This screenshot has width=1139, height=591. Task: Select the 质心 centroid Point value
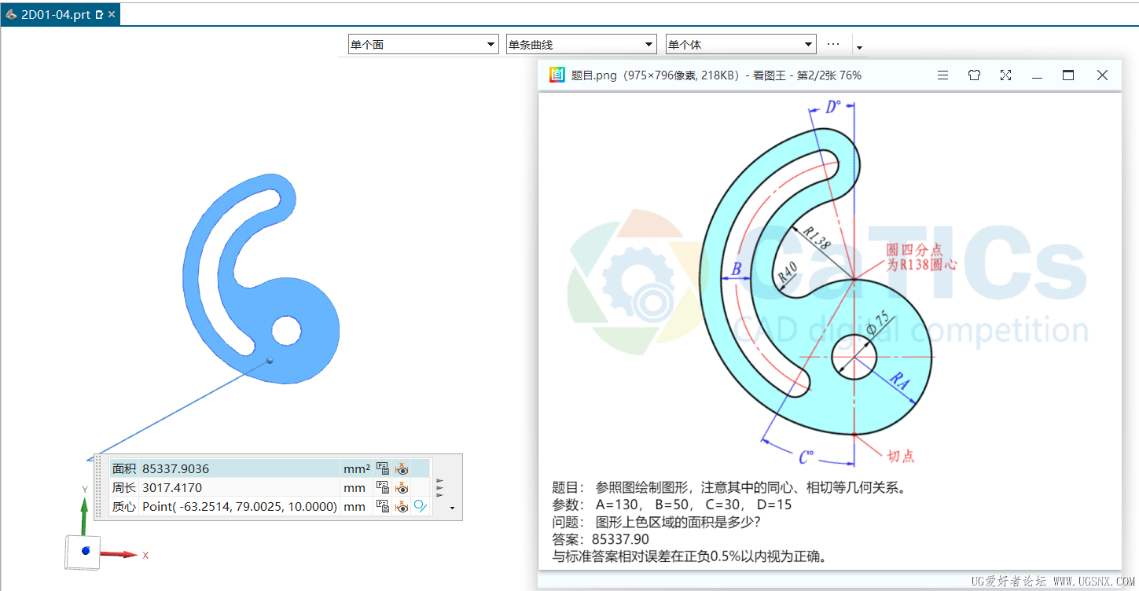coord(239,506)
